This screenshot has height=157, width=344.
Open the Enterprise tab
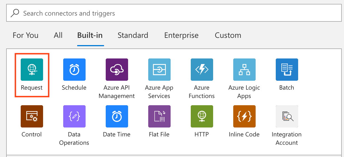182,35
